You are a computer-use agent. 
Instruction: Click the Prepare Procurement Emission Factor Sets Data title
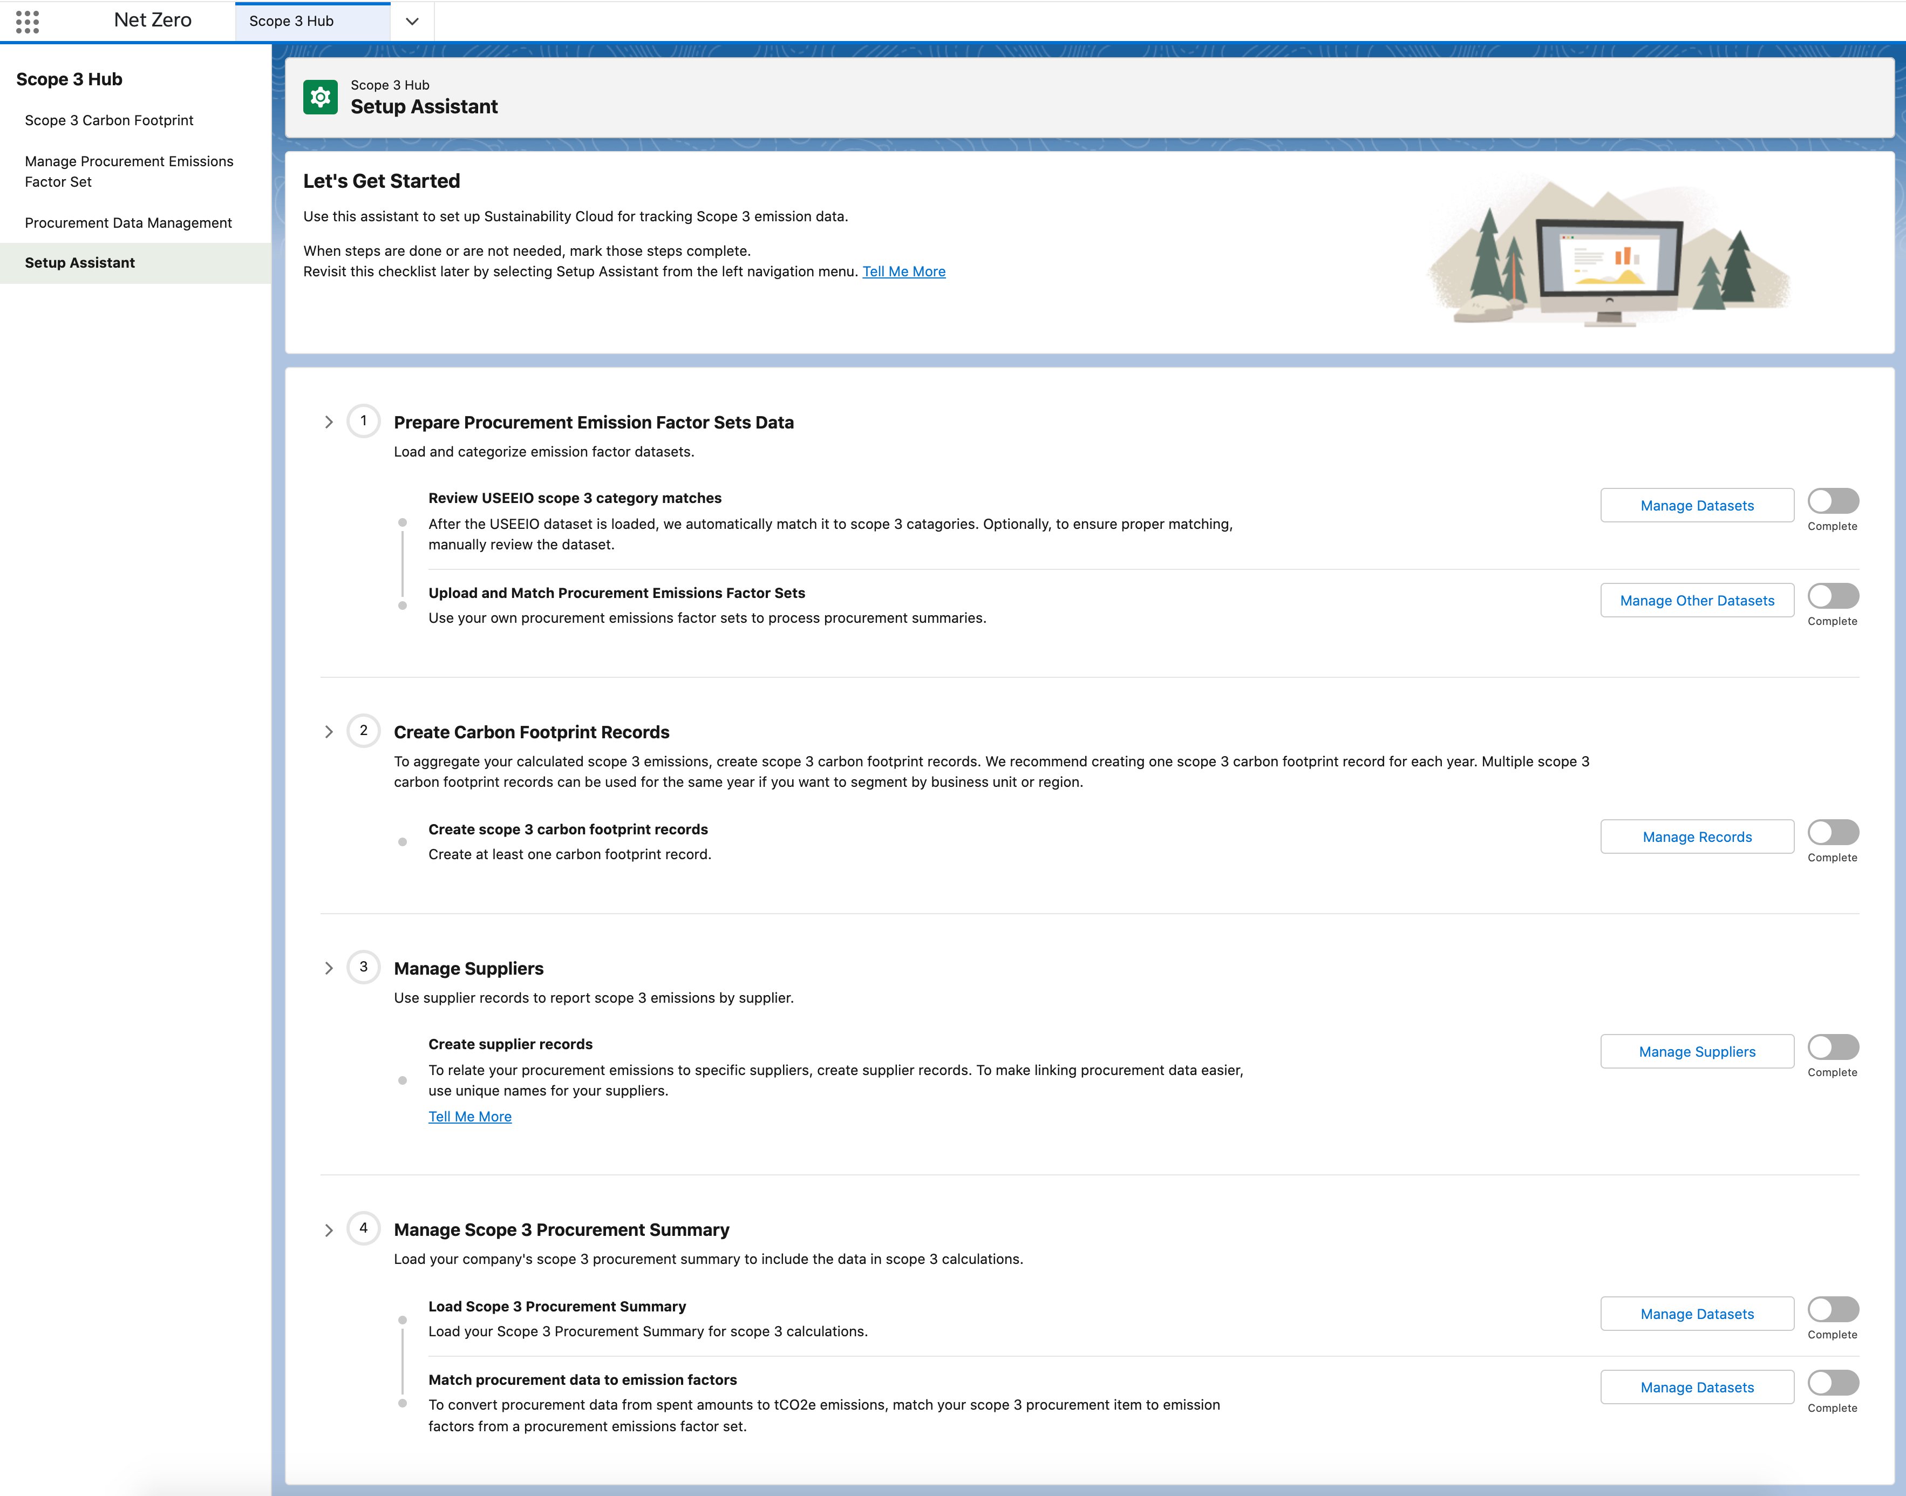[x=594, y=422]
